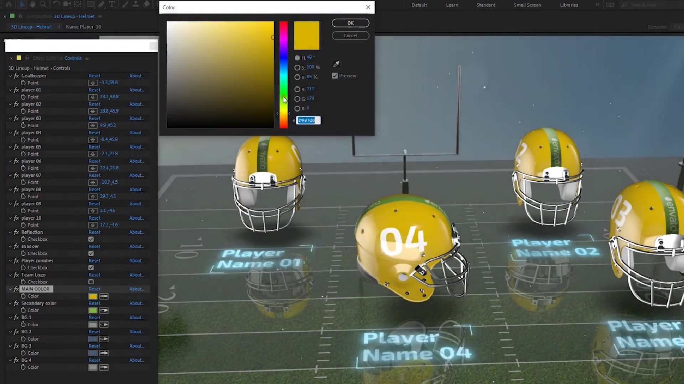This screenshot has width=684, height=384.
Task: Reset the MAIN COLOR effect
Action: pos(94,289)
